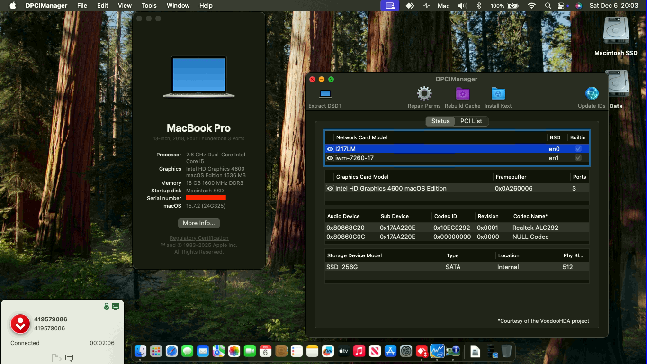Click the Rebuild Cache icon

(462, 94)
